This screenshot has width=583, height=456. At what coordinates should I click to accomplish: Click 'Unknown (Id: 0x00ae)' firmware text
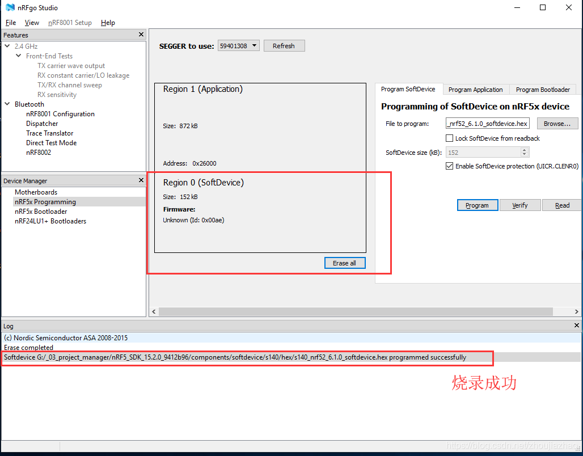193,220
